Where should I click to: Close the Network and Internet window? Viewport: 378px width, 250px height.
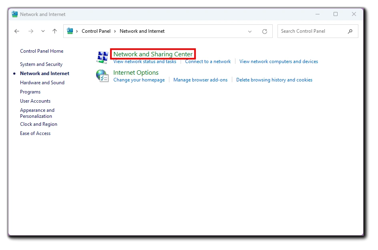click(354, 14)
